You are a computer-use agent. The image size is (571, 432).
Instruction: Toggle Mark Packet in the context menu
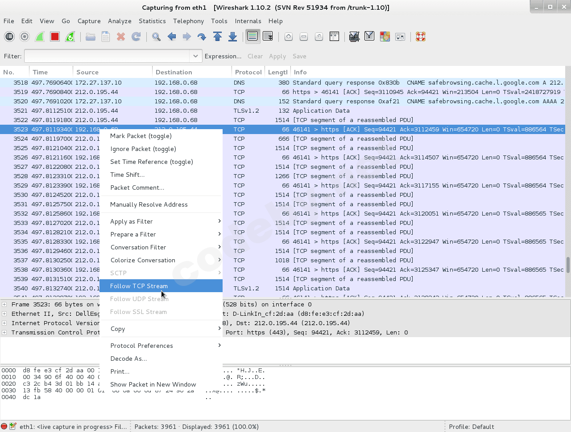[141, 136]
